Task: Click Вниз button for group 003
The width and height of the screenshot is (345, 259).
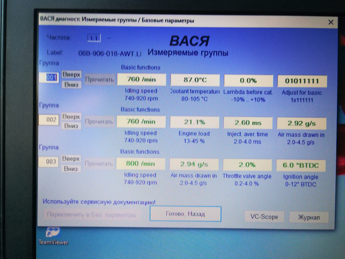Action: [x=71, y=169]
